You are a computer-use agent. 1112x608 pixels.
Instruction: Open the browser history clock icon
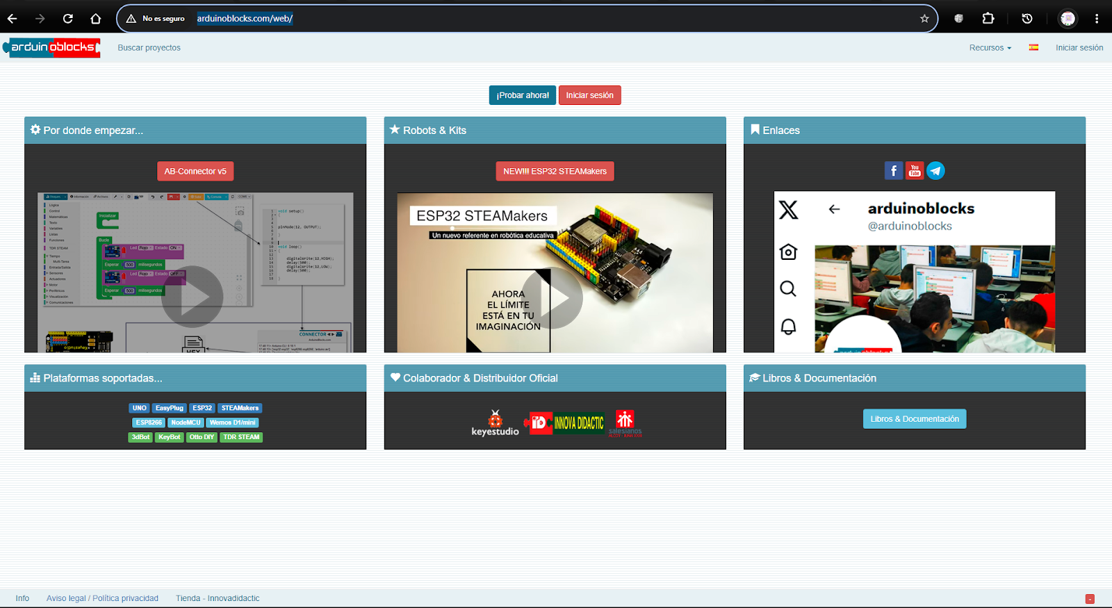(1027, 19)
